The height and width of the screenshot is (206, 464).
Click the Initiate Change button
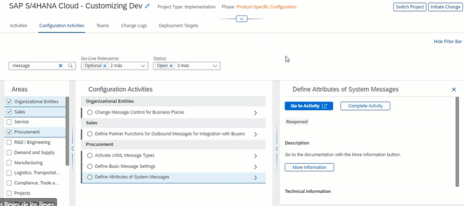pyautogui.click(x=445, y=7)
